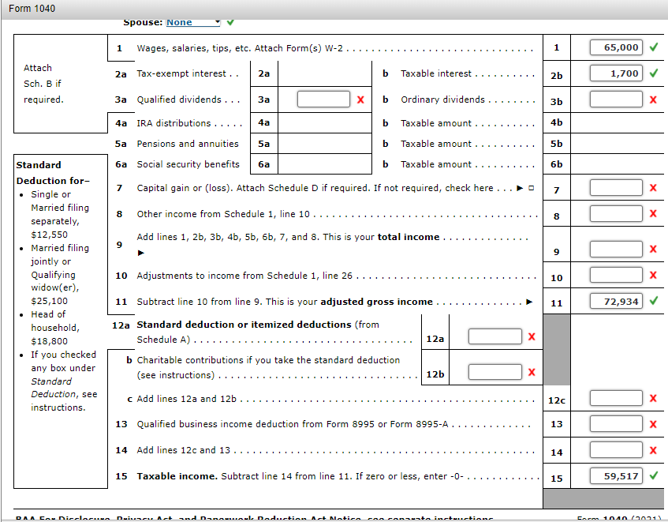
Task: Click green checkmark beside line 1 wages
Action: point(654,47)
